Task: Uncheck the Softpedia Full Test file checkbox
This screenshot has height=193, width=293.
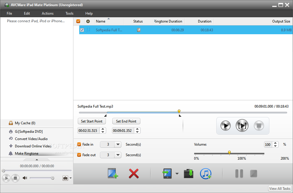Action: pos(82,30)
